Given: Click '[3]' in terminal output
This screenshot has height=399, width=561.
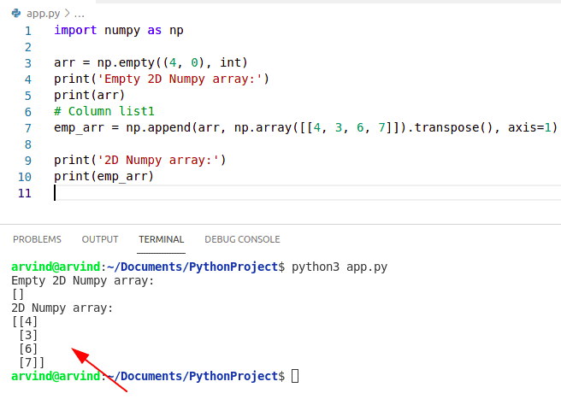Looking at the screenshot, I should pos(28,335).
